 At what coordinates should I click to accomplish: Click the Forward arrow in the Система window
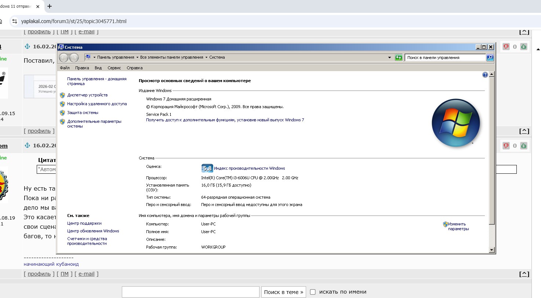74,58
